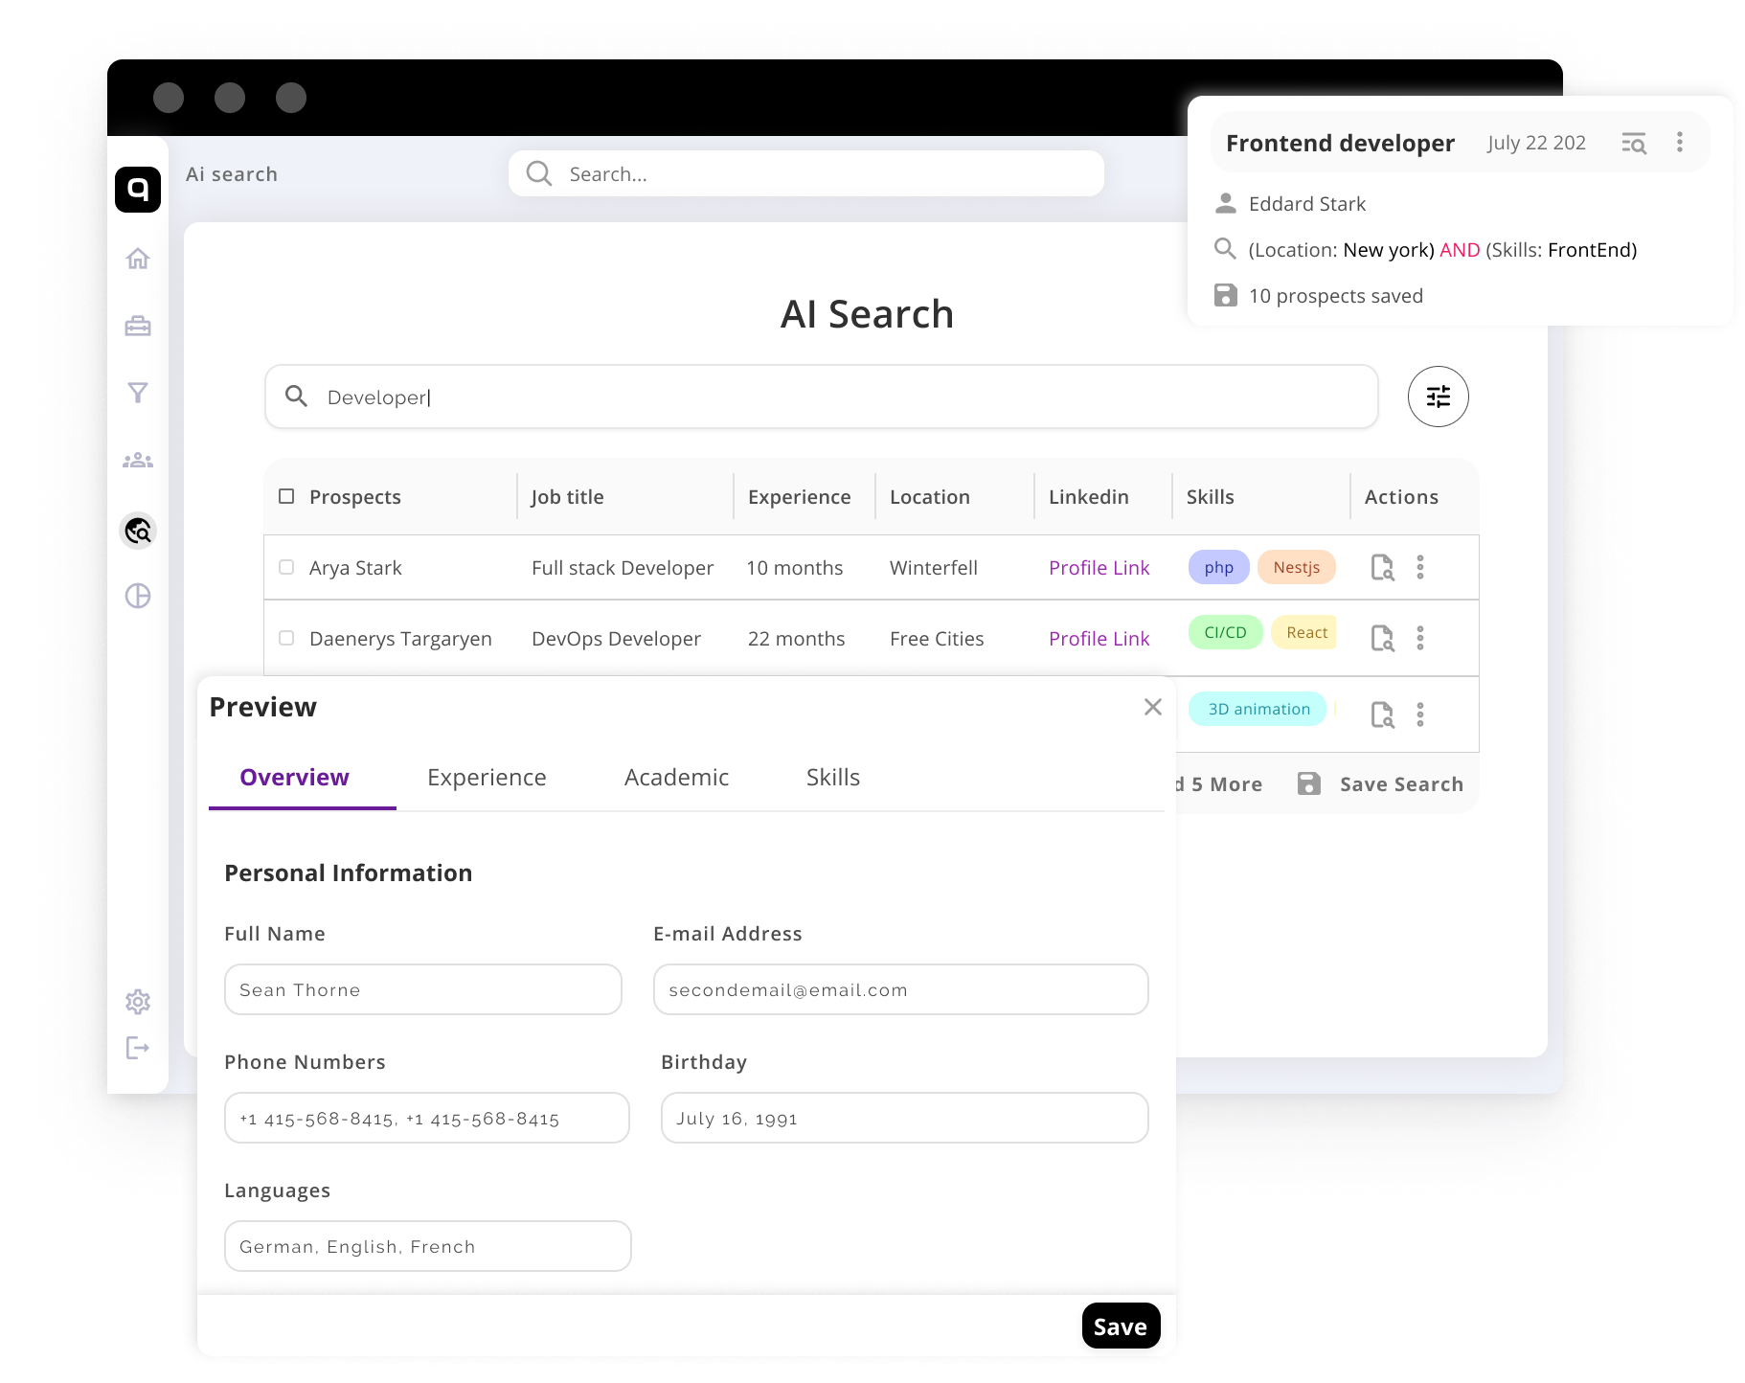
Task: Select the Prospects people icon in sidebar
Action: coord(138,460)
